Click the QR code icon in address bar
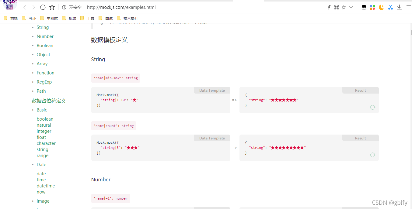Image resolution: width=412 pixels, height=209 pixels. point(336,7)
